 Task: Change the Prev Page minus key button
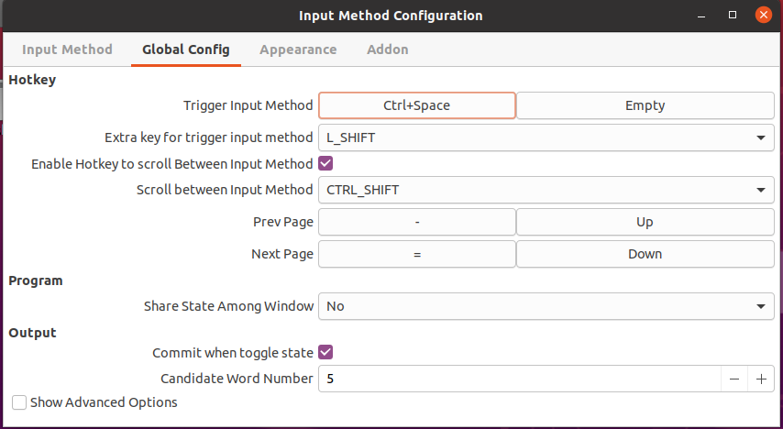(x=417, y=222)
